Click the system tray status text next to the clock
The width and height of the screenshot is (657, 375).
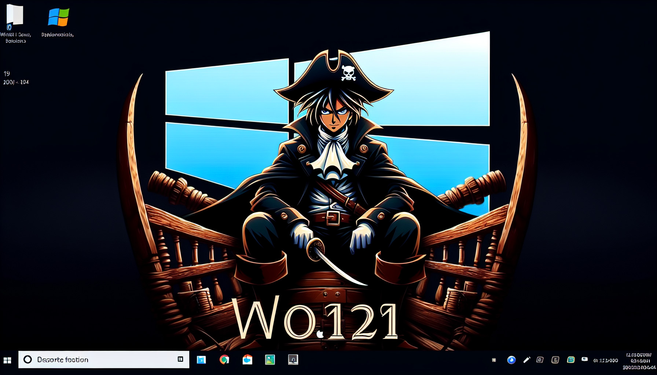pos(606,361)
